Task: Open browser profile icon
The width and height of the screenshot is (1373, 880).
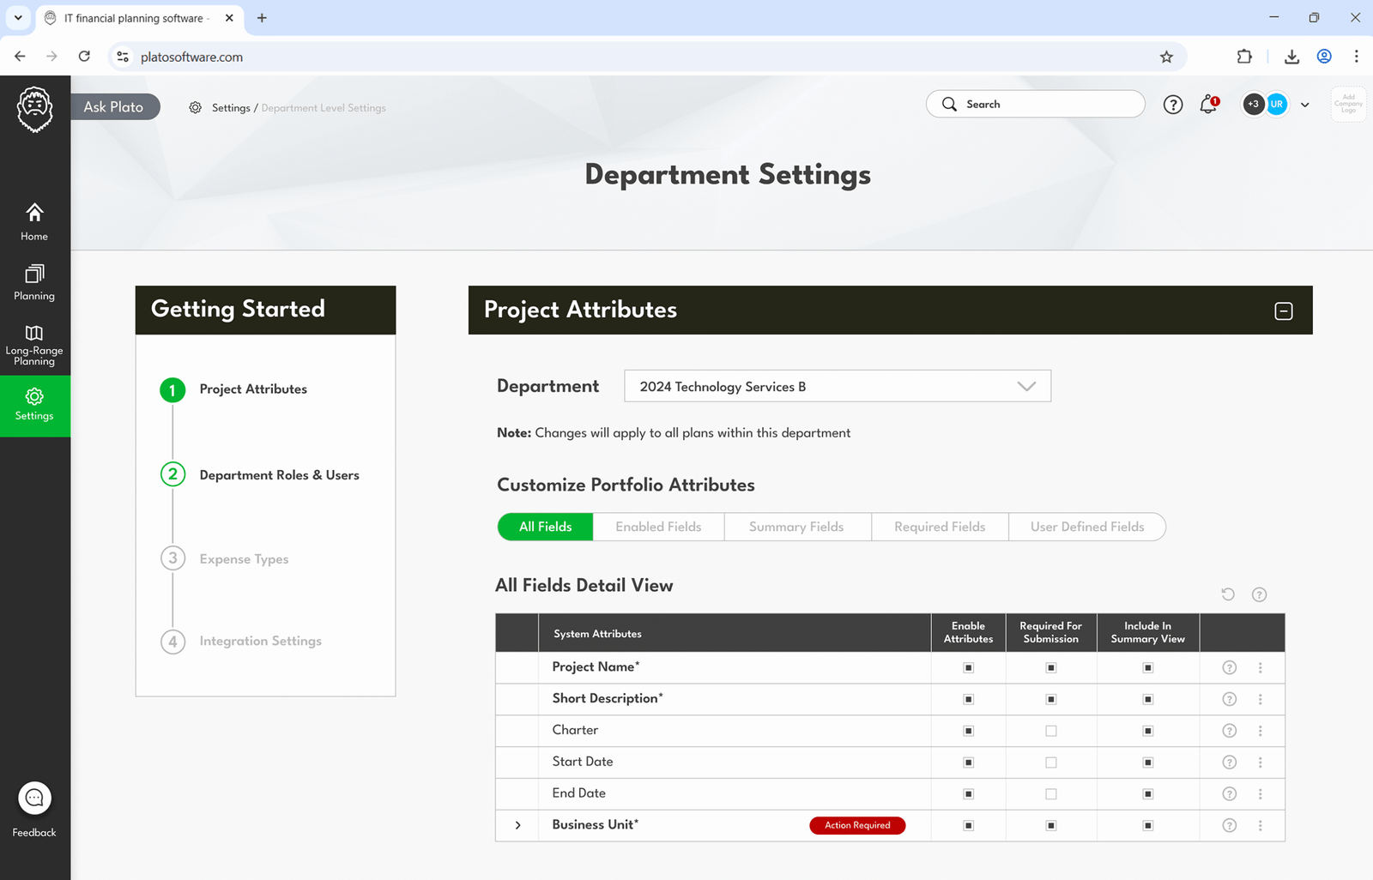Action: [1324, 57]
